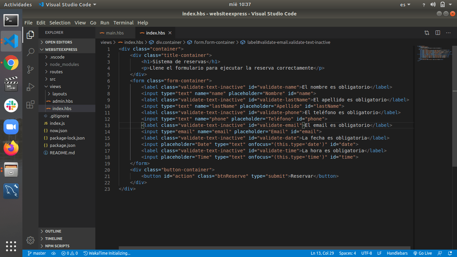Screen dimensions: 457x257
Task: Expand the NPM SCRIPTS section
Action: [57, 246]
